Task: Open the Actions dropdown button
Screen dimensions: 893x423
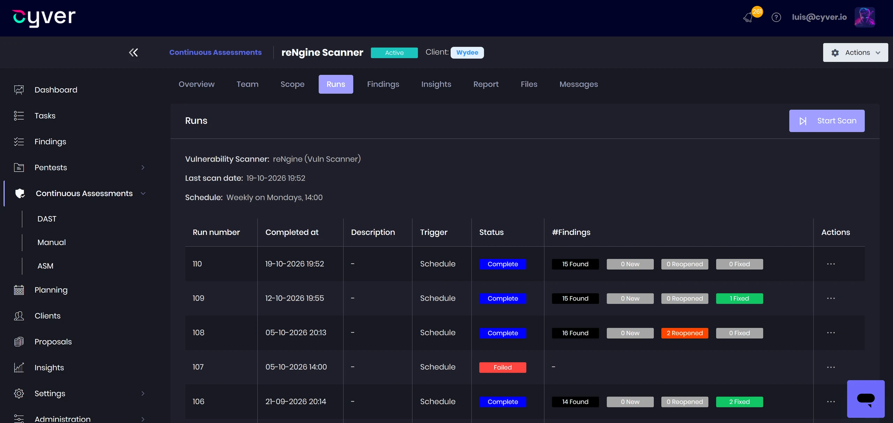Action: click(x=855, y=52)
